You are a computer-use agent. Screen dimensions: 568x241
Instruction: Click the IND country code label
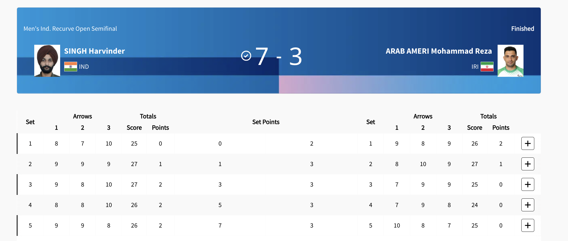(84, 67)
